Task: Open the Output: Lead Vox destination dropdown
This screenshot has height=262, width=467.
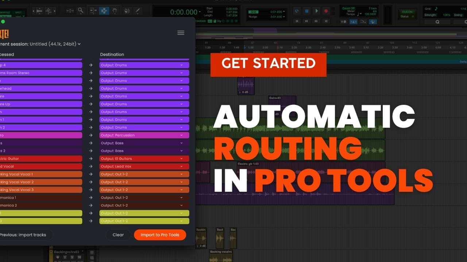Action: click(144, 166)
